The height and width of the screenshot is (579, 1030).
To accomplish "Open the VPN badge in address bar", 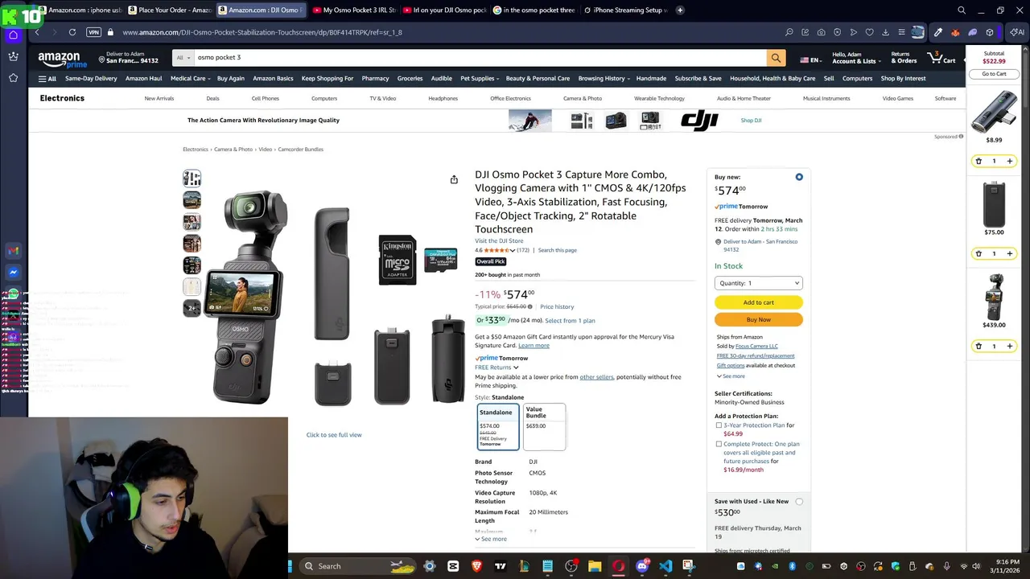I will pyautogui.click(x=93, y=32).
